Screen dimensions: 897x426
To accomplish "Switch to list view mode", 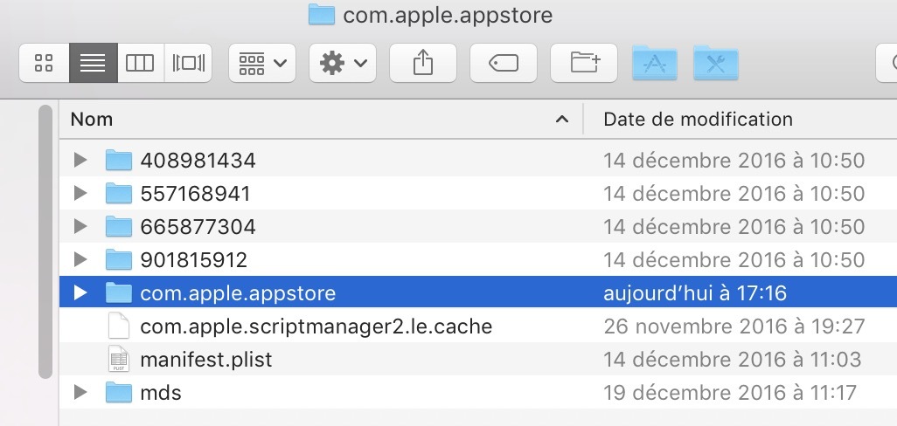I will coord(94,63).
